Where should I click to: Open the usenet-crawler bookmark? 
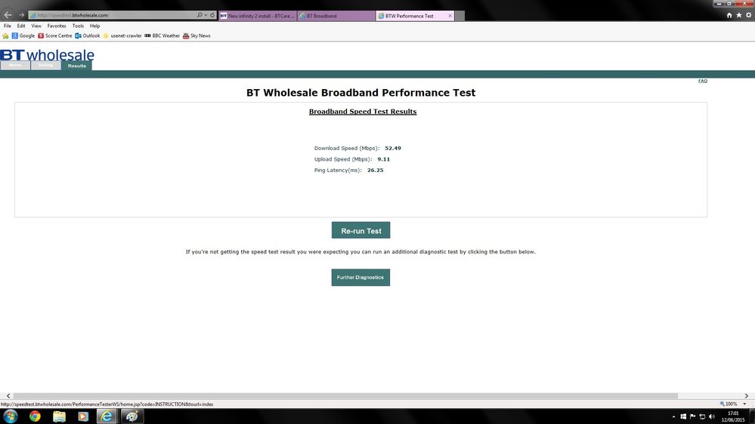click(122, 35)
